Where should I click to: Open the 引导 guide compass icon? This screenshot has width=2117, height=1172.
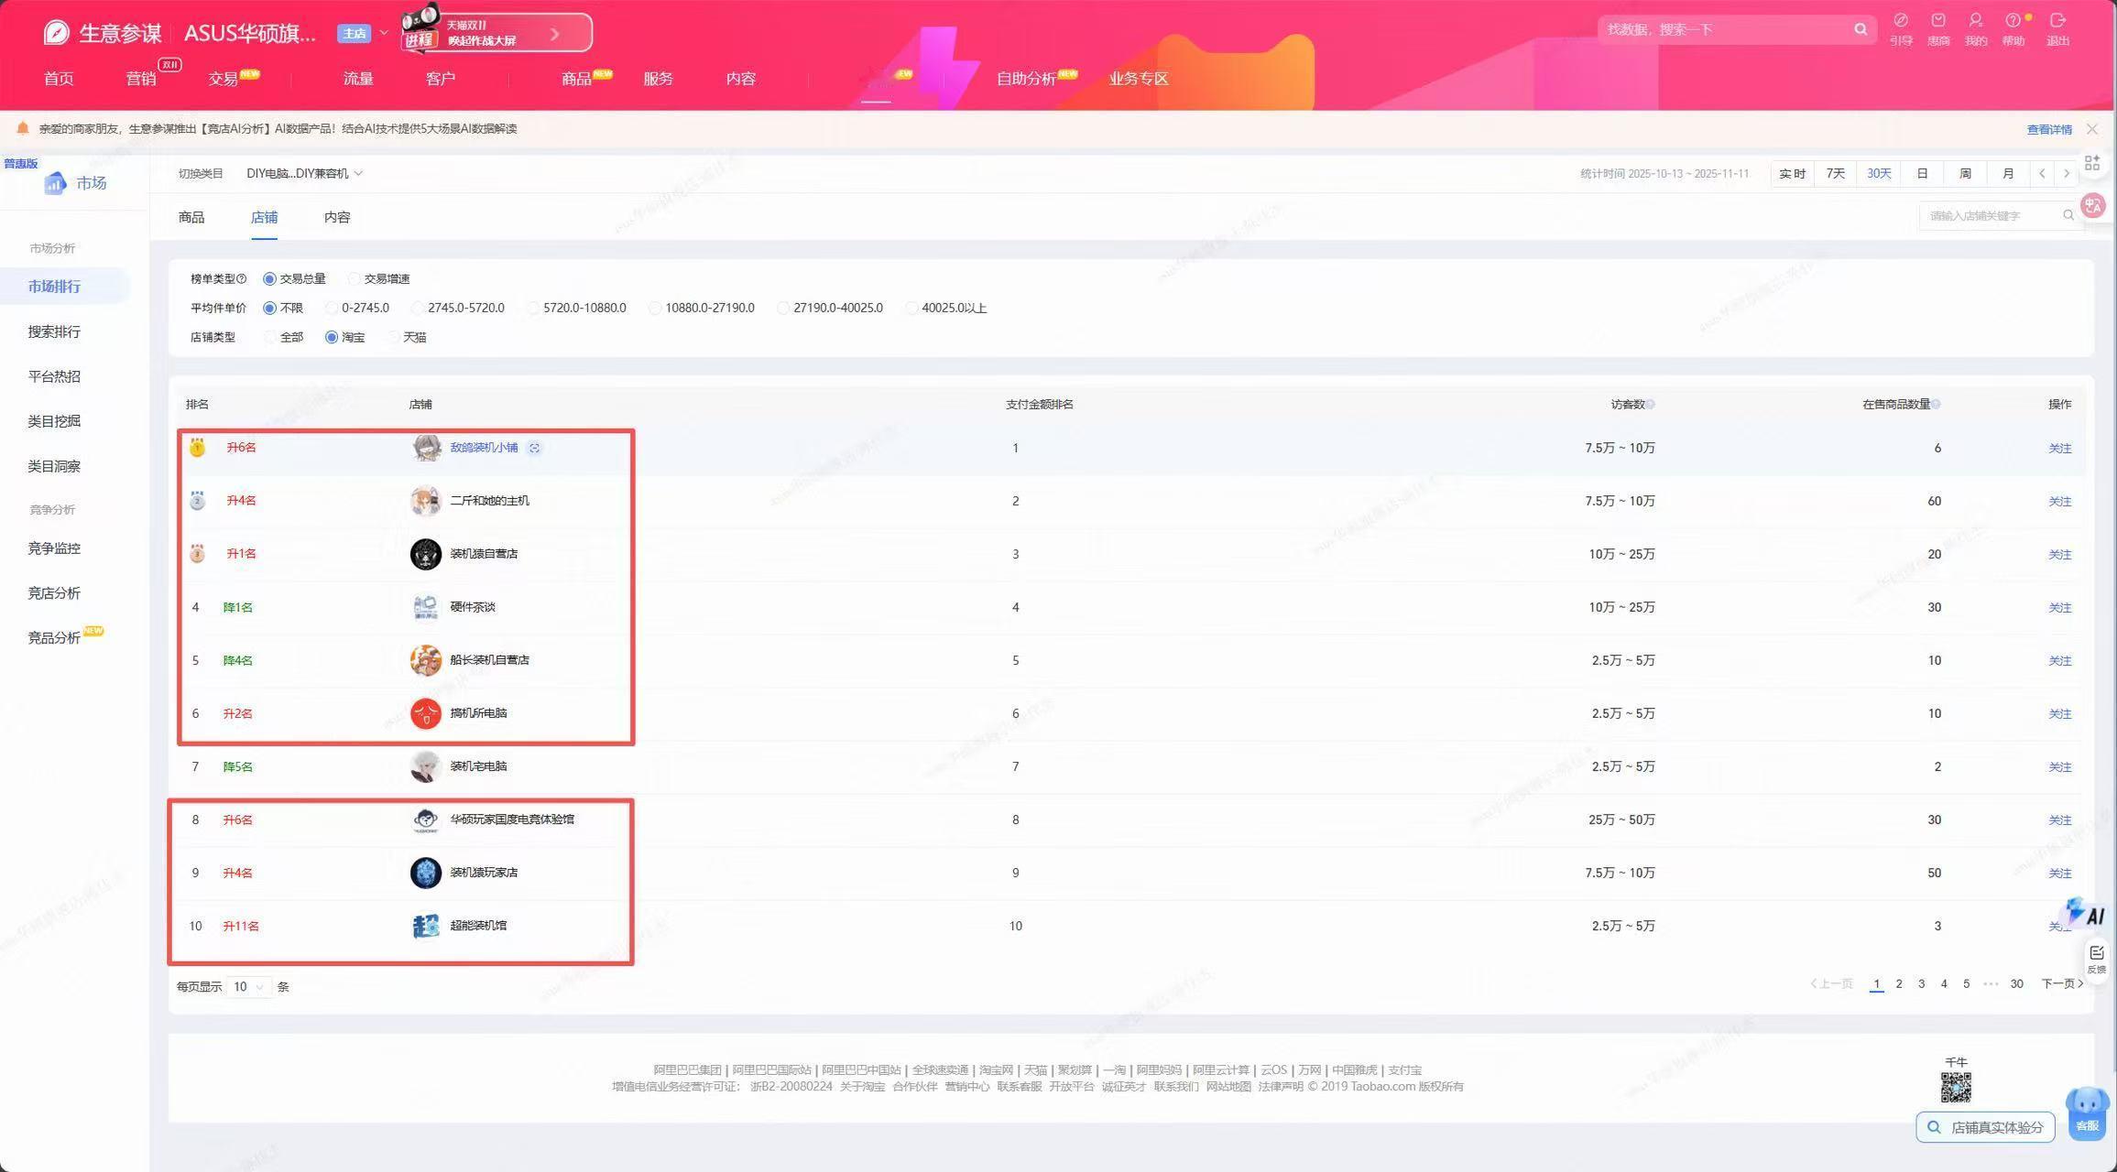click(1901, 21)
